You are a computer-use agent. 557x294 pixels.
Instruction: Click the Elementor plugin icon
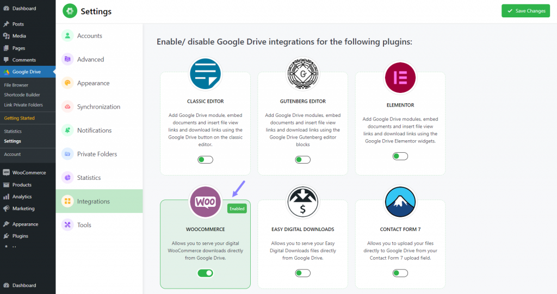click(x=400, y=77)
